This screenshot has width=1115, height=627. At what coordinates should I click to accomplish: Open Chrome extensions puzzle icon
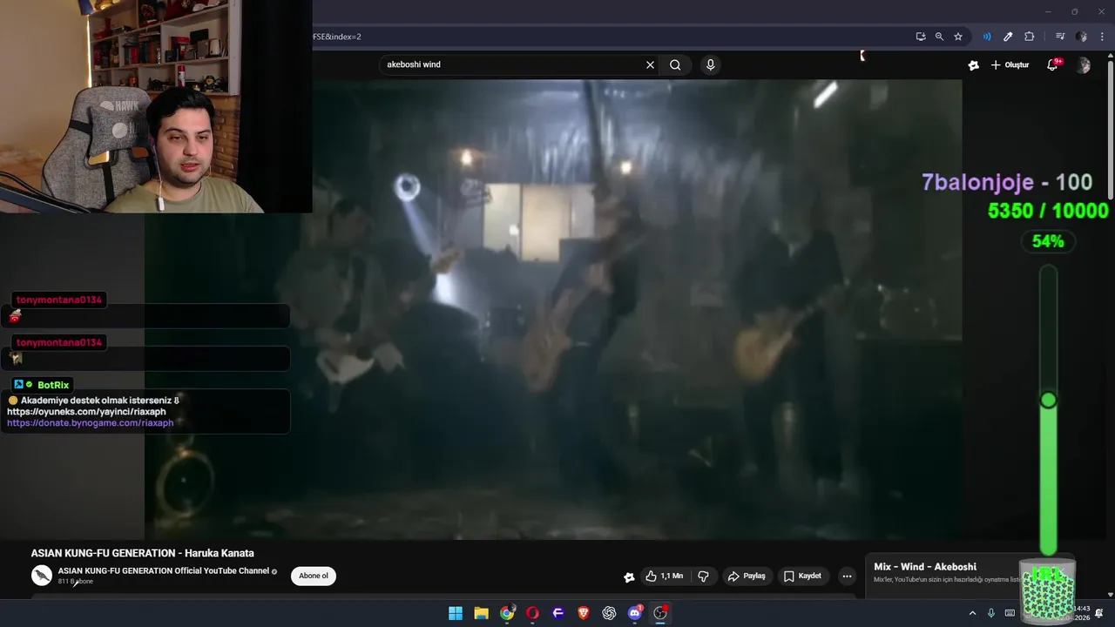(1030, 37)
